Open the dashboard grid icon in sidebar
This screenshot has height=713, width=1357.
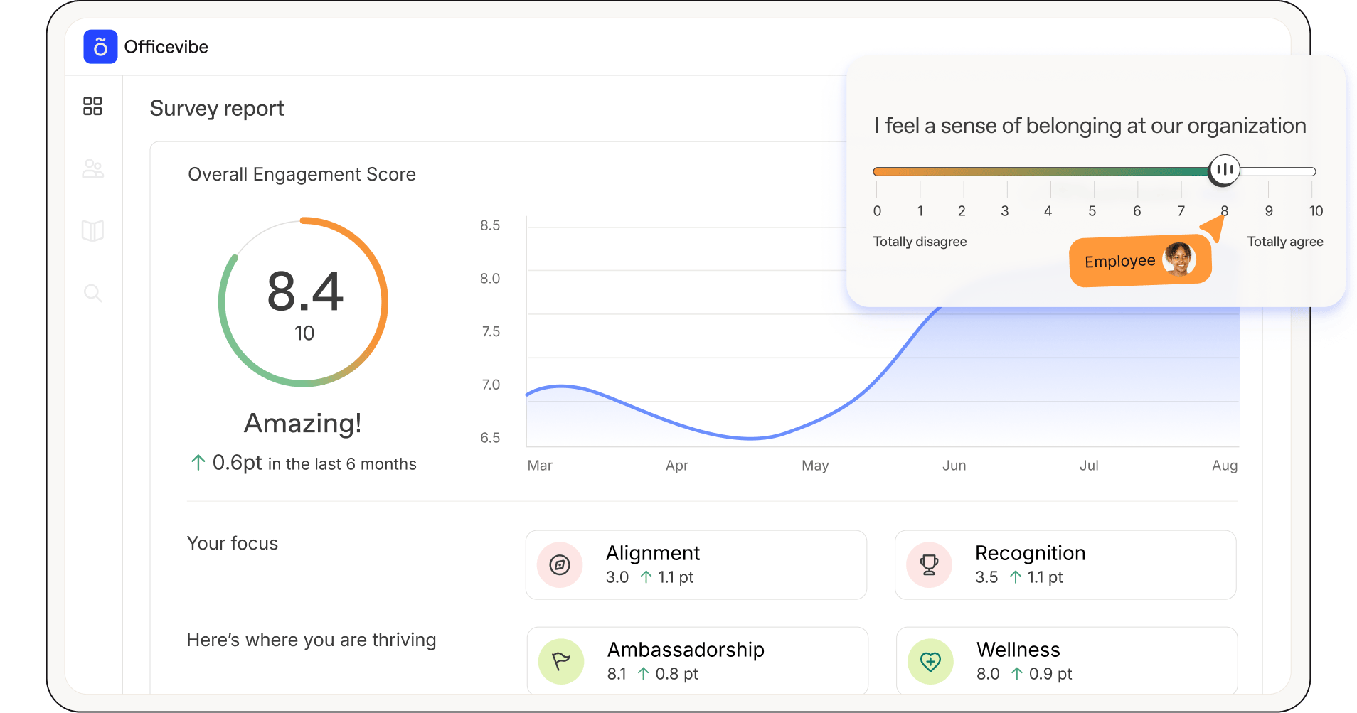tap(92, 107)
